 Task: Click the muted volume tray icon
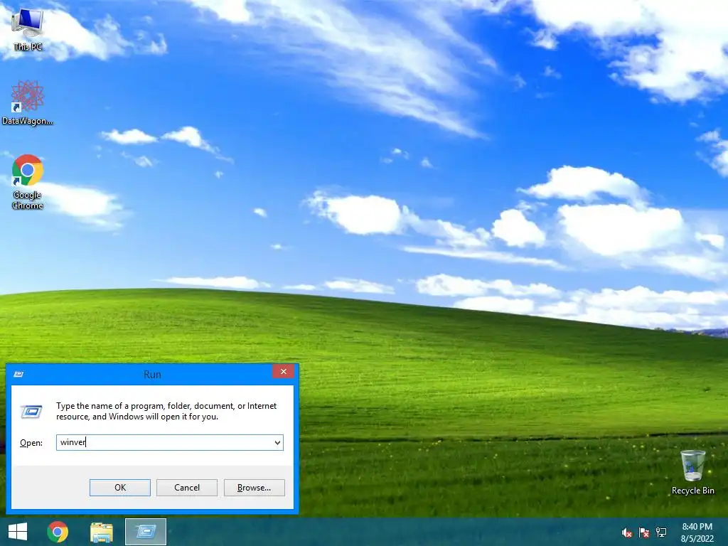click(626, 532)
